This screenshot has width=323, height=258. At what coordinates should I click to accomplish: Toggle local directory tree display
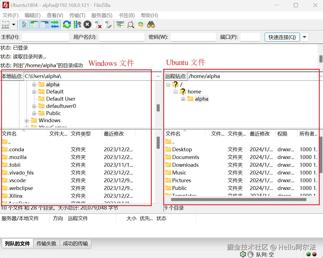tap(34, 25)
